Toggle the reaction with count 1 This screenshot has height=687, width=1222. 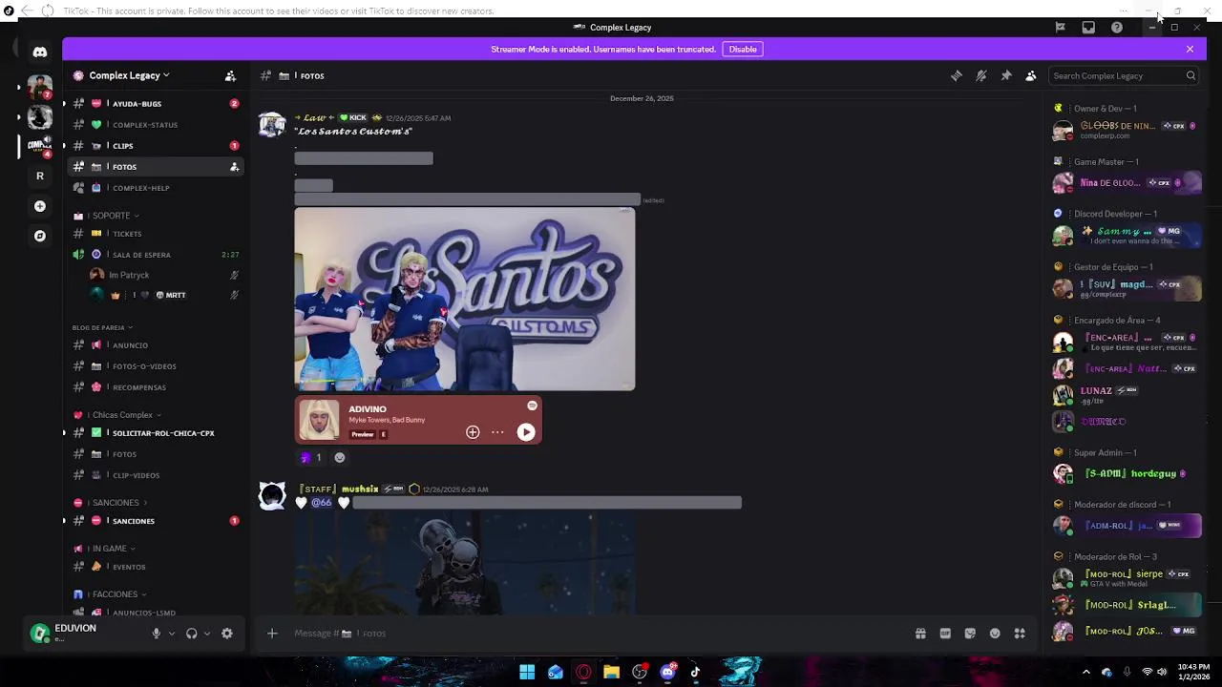(x=311, y=458)
